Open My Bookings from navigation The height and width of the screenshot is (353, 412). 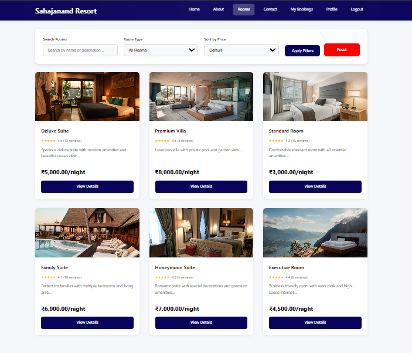[x=301, y=9]
